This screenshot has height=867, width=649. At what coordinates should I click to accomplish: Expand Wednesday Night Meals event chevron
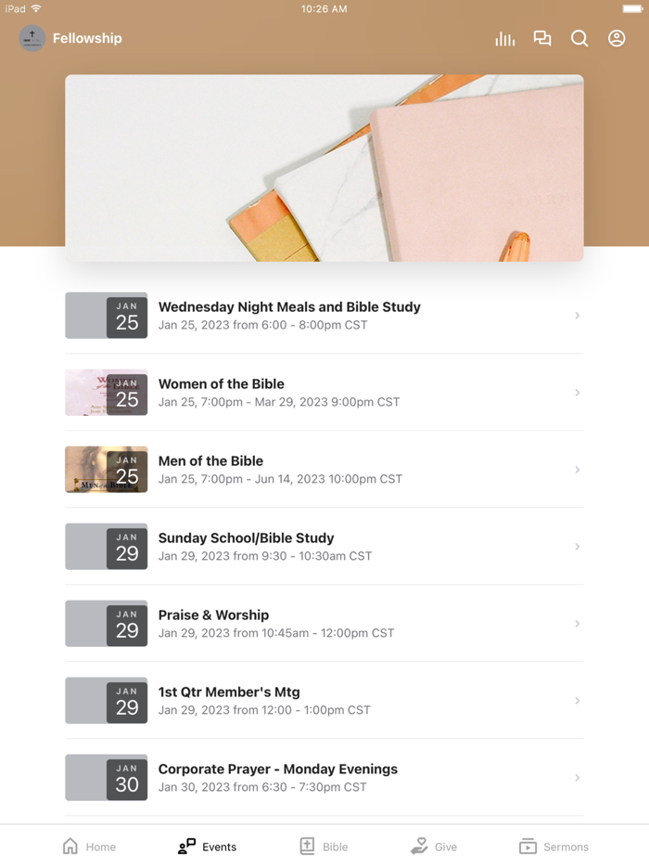pyautogui.click(x=578, y=316)
